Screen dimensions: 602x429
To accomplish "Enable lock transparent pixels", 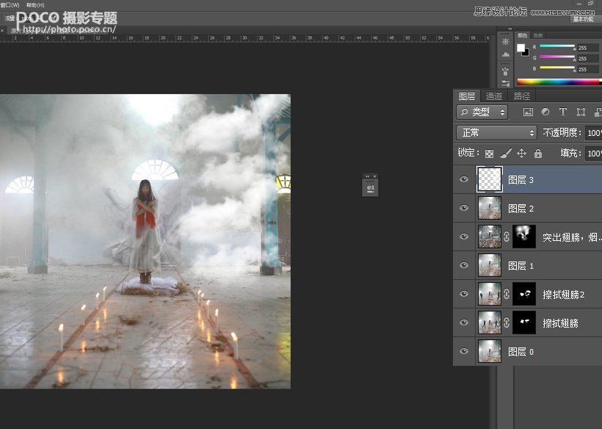I will tap(489, 152).
